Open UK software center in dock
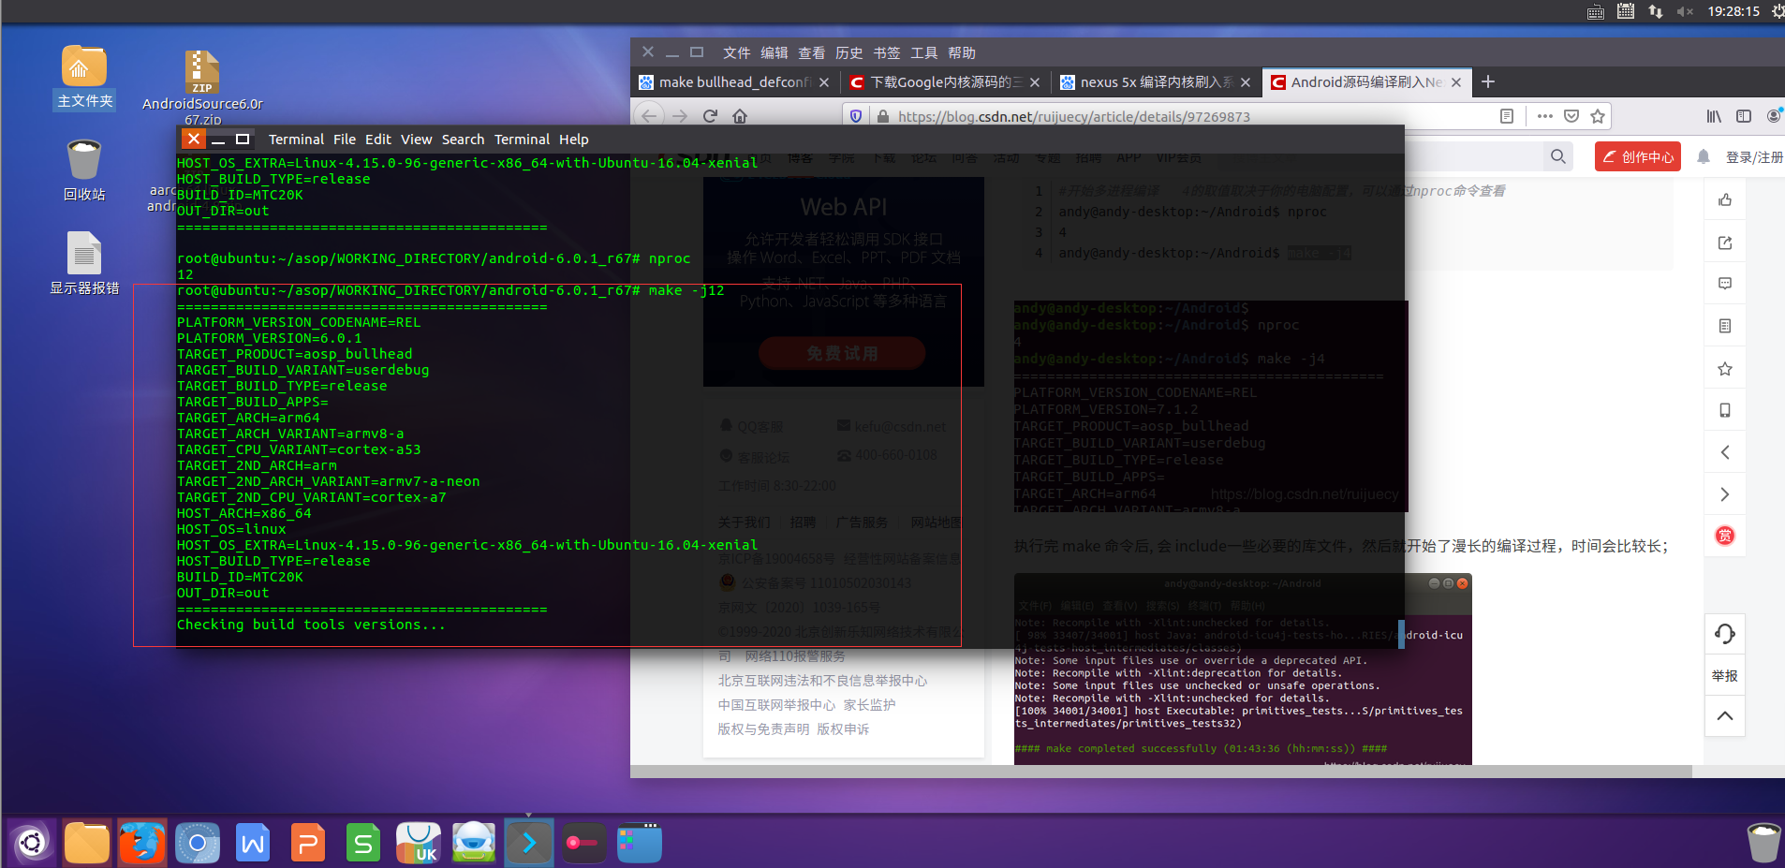The image size is (1785, 868). [x=419, y=843]
